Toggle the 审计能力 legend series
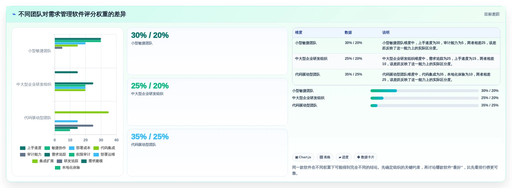Viewport: 512px width, 188px height. [x=31, y=154]
